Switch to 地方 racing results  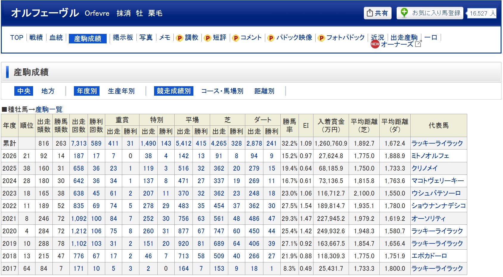48,91
